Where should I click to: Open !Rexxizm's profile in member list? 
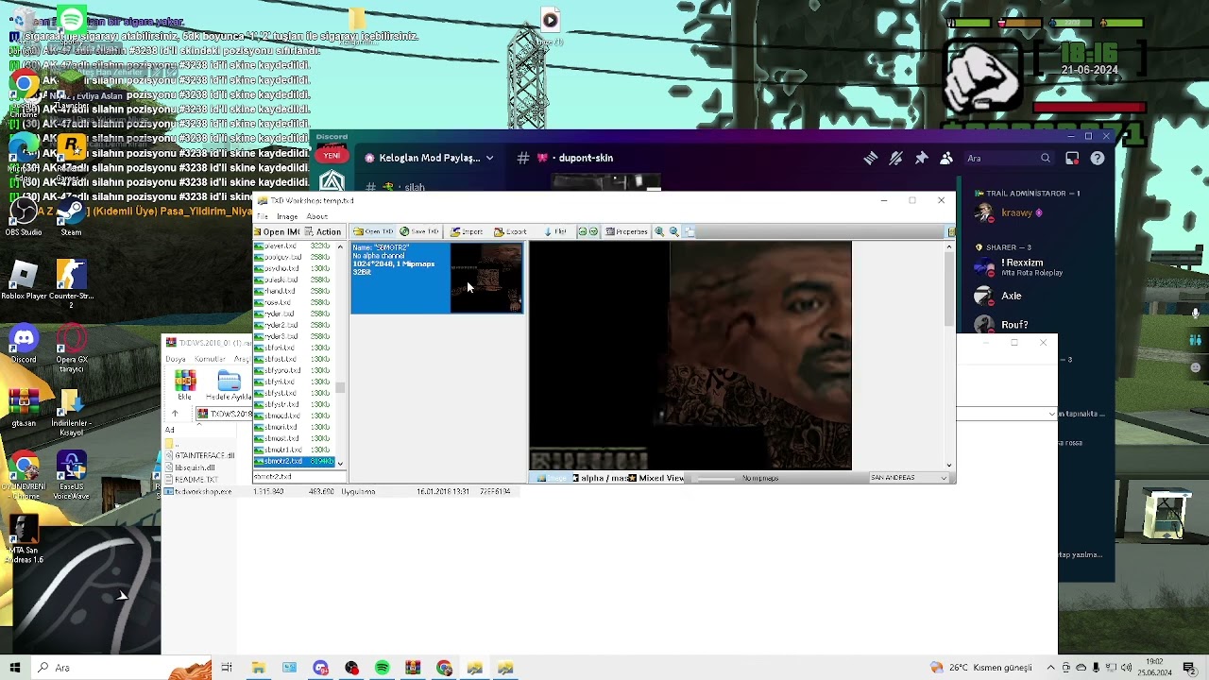point(1018,267)
